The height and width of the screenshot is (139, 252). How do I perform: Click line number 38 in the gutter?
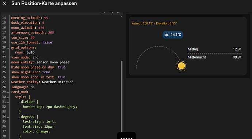coord(4,136)
